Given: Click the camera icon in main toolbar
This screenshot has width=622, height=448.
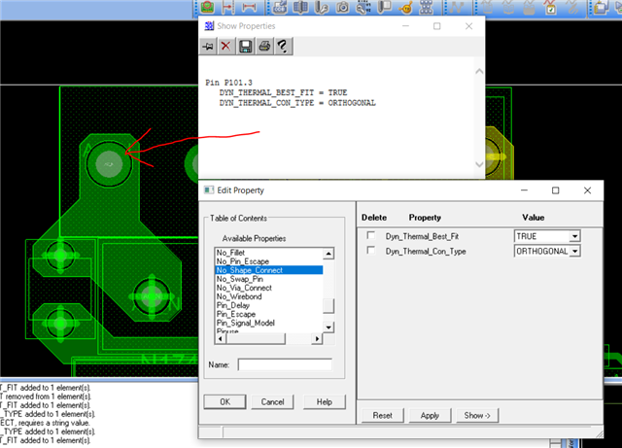Looking at the screenshot, I should pos(342,8).
